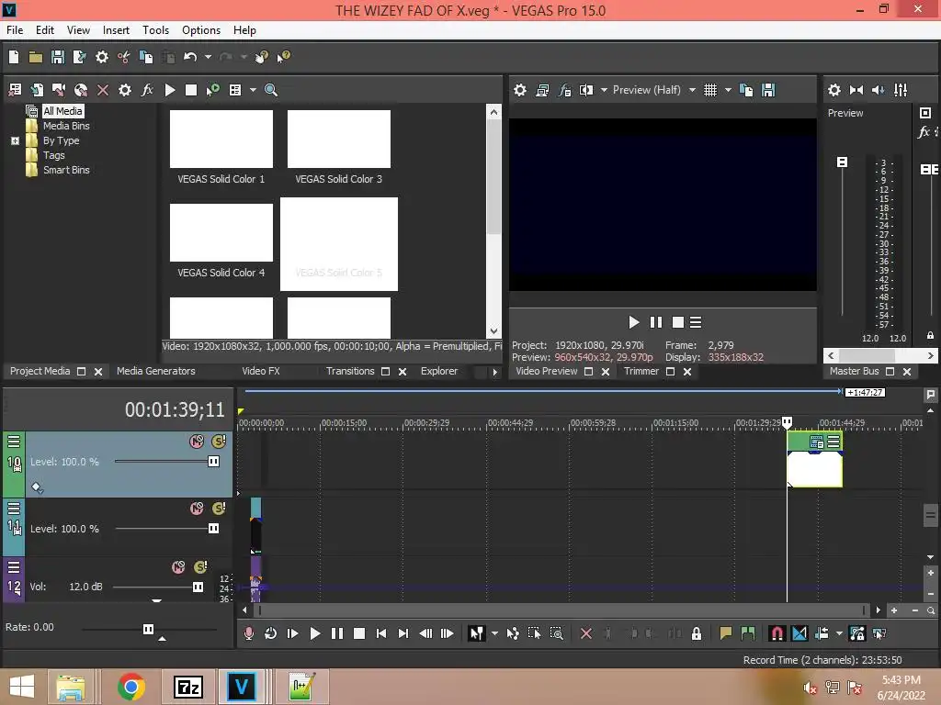Toggle Enable Snapping magnet icon
Image resolution: width=941 pixels, height=705 pixels.
777,633
